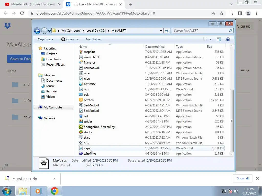Open Windows Explorer from the taskbar

point(23,191)
